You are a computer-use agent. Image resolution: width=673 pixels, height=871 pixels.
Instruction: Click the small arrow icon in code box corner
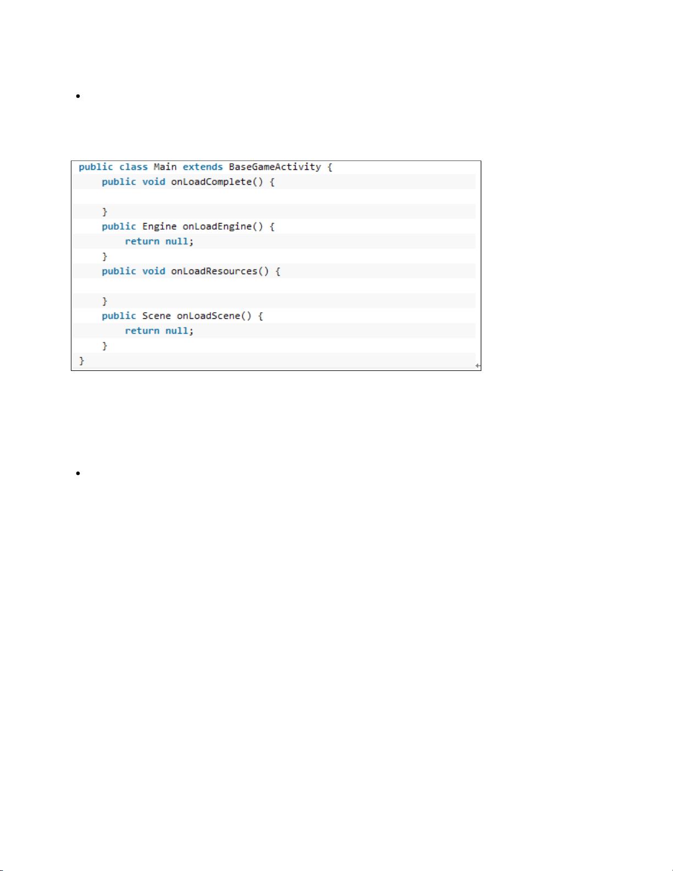pyautogui.click(x=477, y=365)
